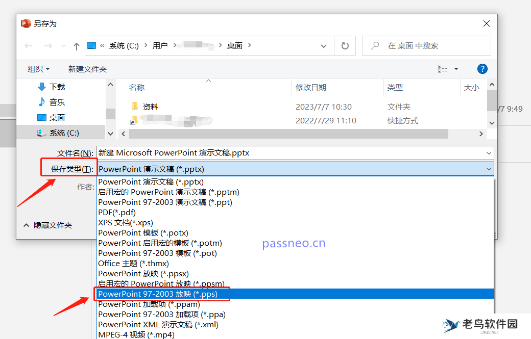Navigate up one folder level

point(76,45)
